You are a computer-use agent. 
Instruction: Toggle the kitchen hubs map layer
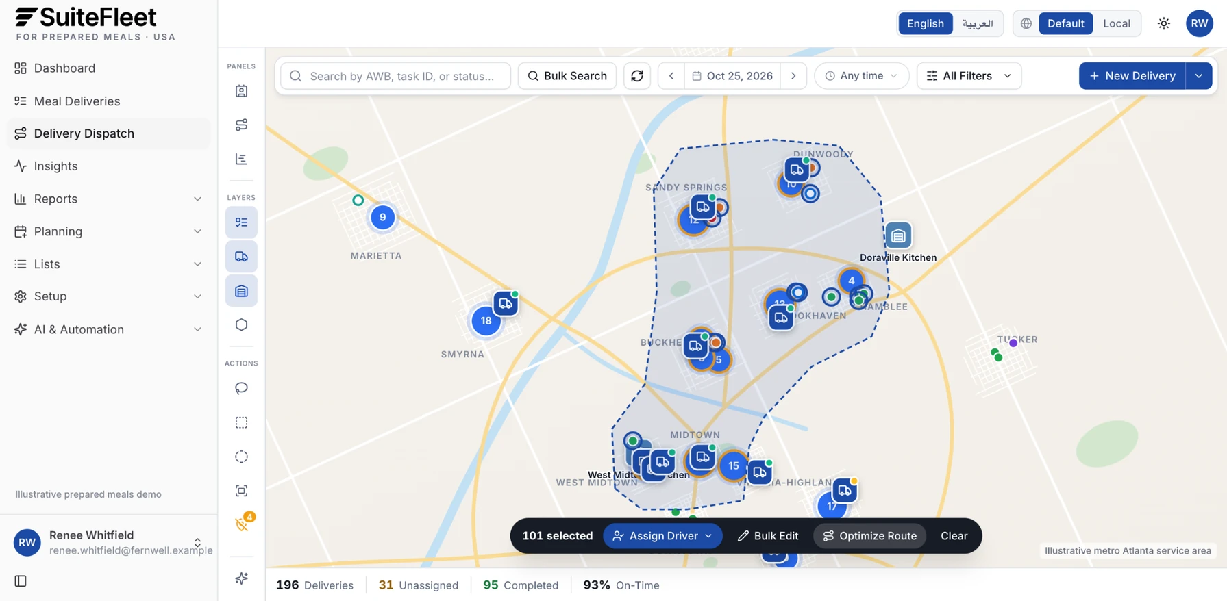tap(241, 291)
